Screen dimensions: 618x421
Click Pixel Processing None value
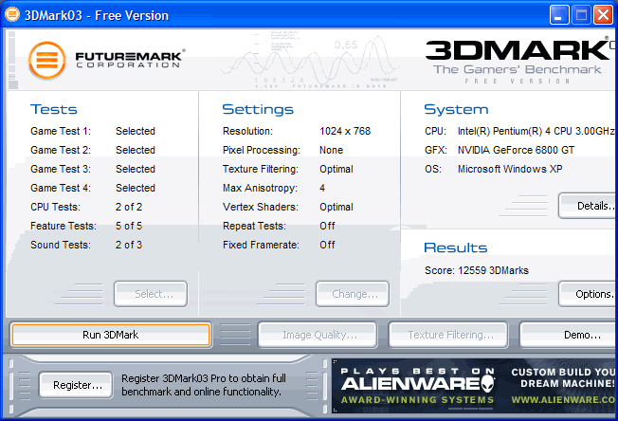pos(331,150)
